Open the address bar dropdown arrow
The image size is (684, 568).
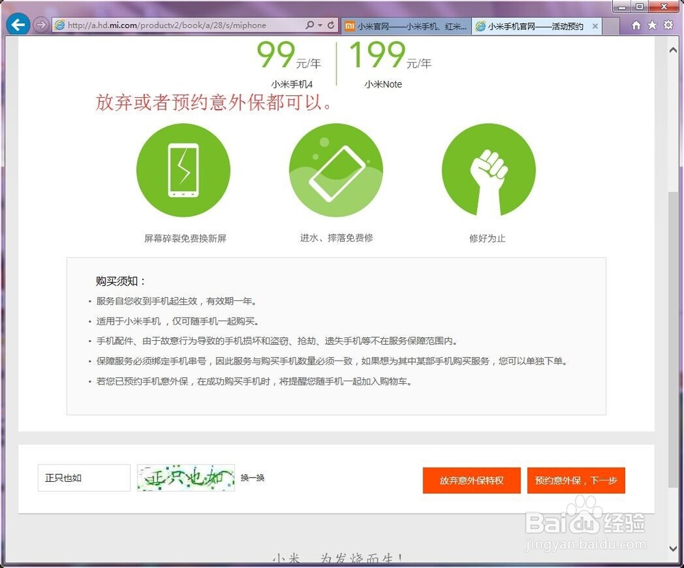320,25
